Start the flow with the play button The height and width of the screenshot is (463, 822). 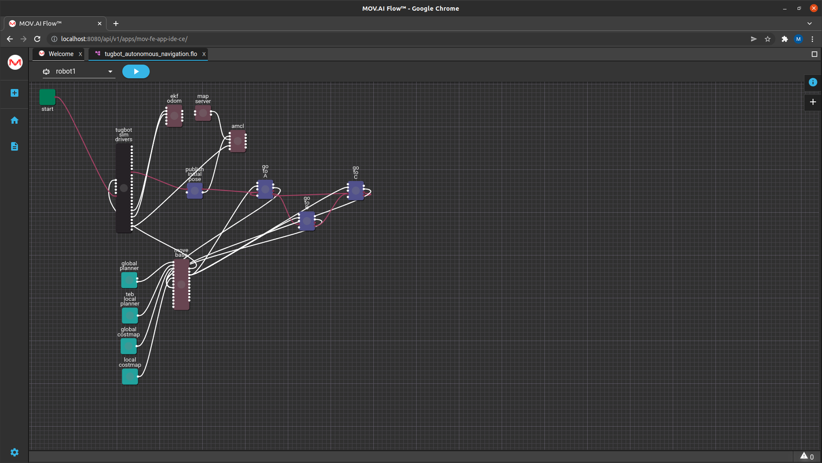[x=136, y=71]
